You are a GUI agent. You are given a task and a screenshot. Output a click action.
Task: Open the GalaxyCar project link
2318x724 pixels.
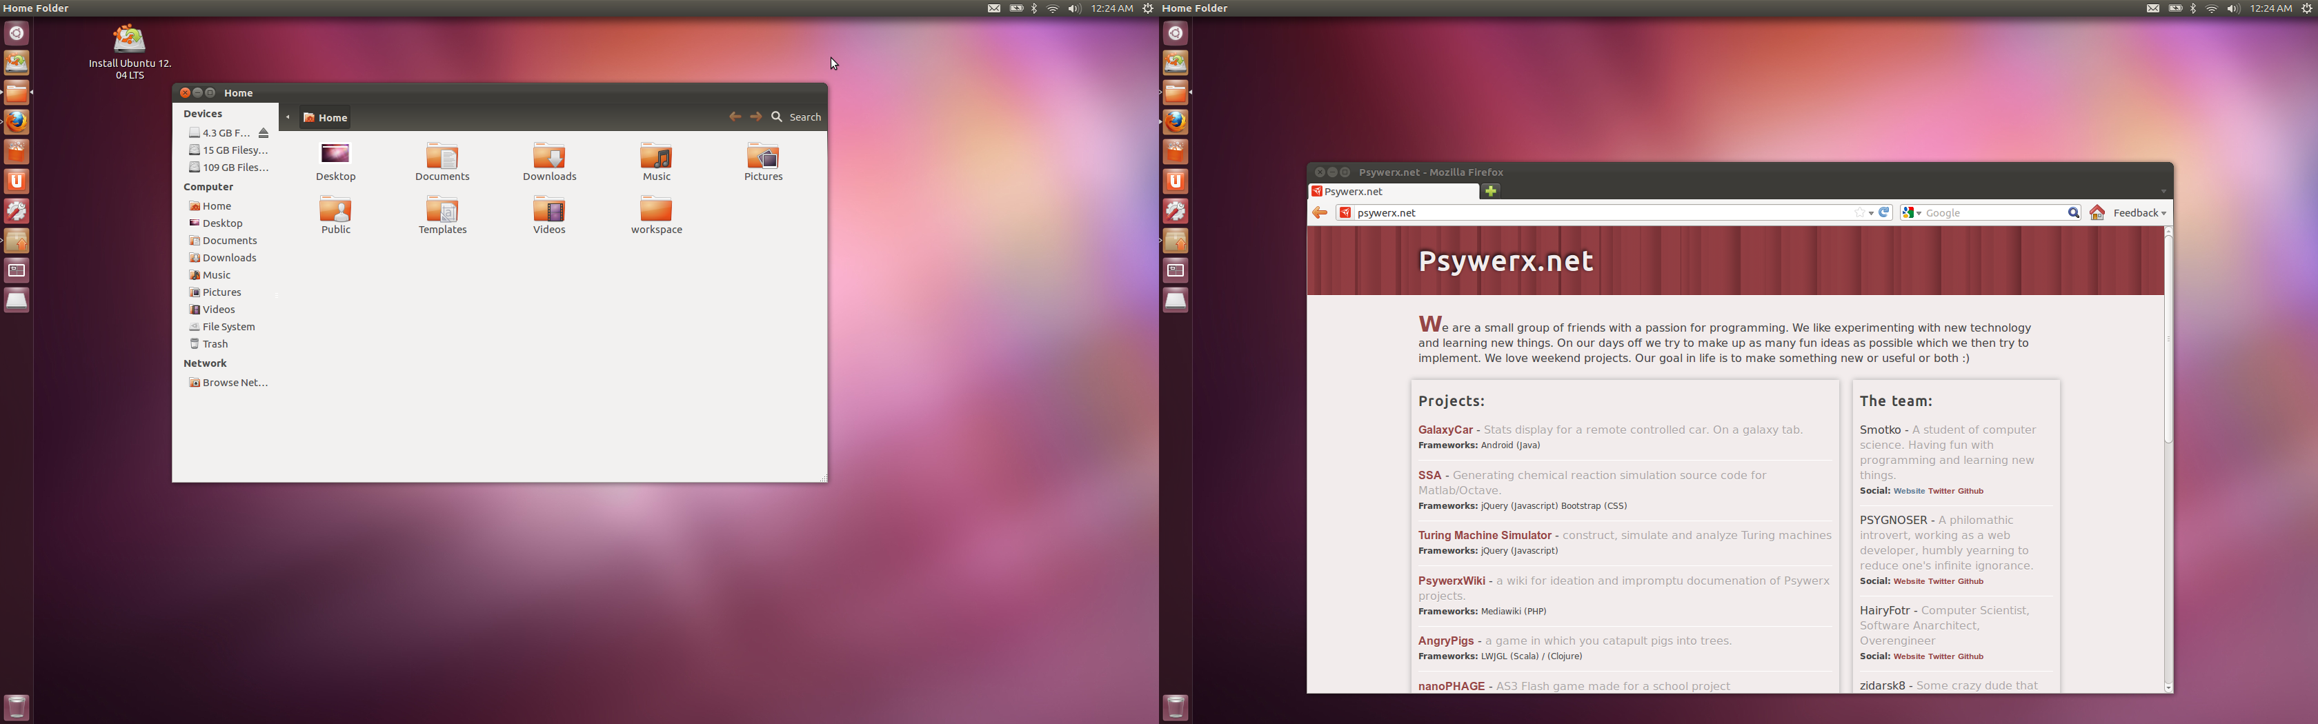1445,430
